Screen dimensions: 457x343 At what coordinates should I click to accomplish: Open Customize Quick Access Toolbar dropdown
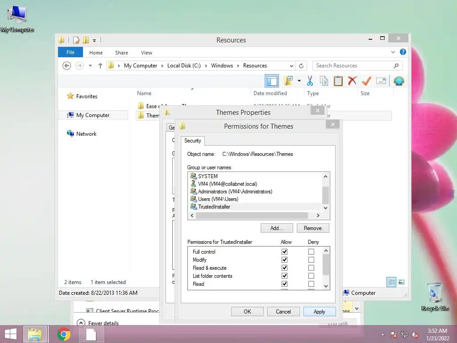(x=95, y=41)
